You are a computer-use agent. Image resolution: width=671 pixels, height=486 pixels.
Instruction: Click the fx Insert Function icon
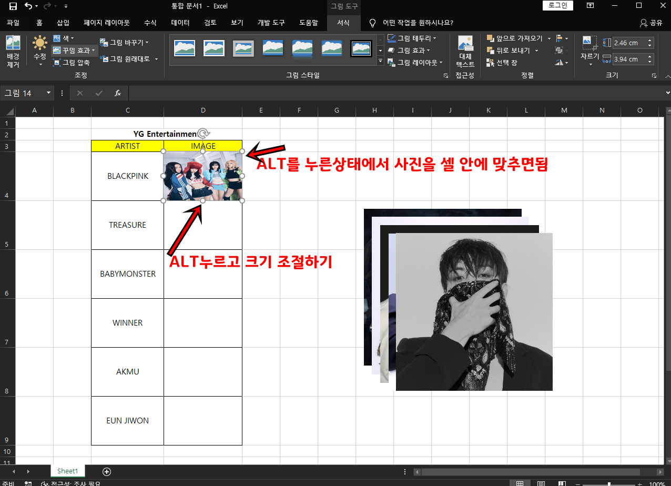118,93
